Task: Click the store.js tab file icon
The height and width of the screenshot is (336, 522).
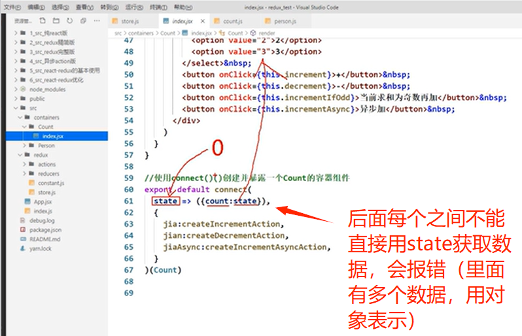Action: [115, 22]
